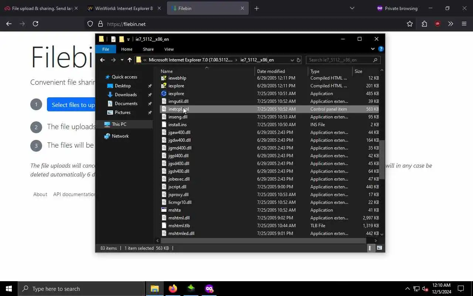Open a new browser tab
This screenshot has width=473, height=296.
coord(257,8)
